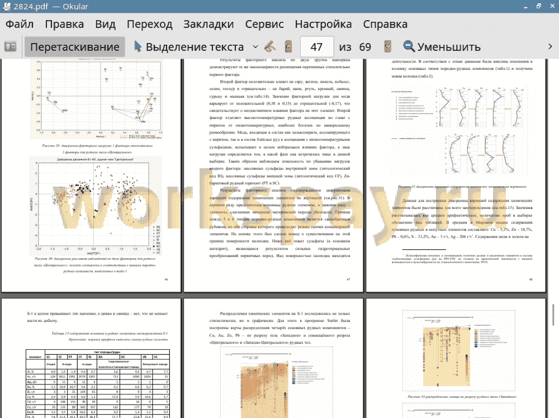Click the annotation pen icon

(270, 47)
